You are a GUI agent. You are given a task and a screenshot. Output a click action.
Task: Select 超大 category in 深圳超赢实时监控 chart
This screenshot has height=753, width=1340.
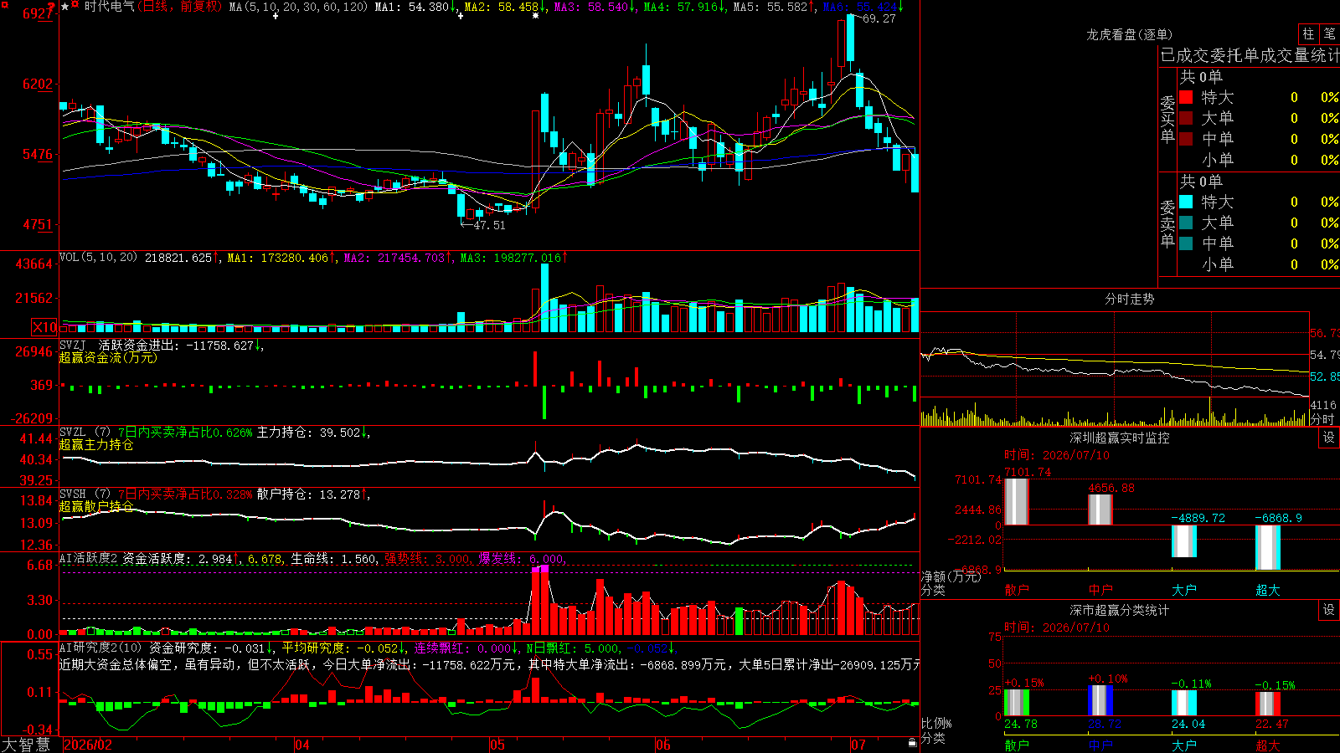[x=1268, y=590]
